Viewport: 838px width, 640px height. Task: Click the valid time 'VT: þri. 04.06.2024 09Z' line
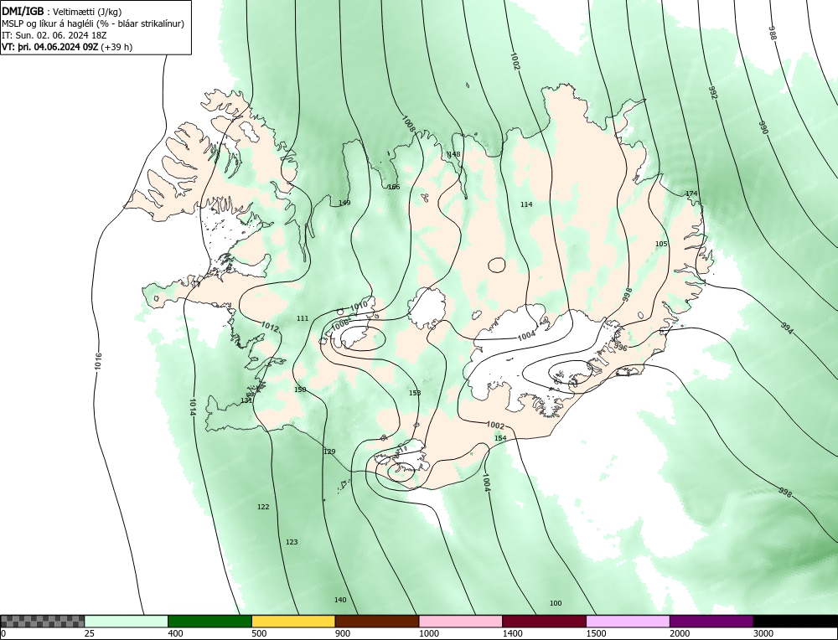(x=67, y=46)
